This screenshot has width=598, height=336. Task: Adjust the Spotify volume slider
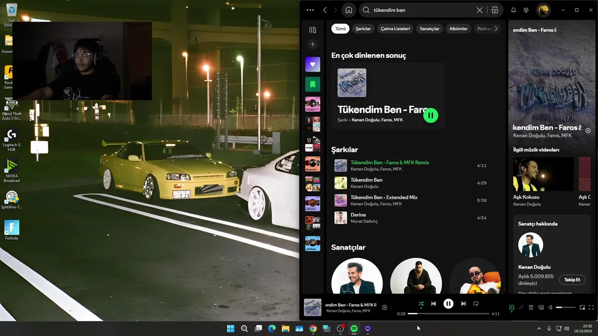click(x=566, y=308)
